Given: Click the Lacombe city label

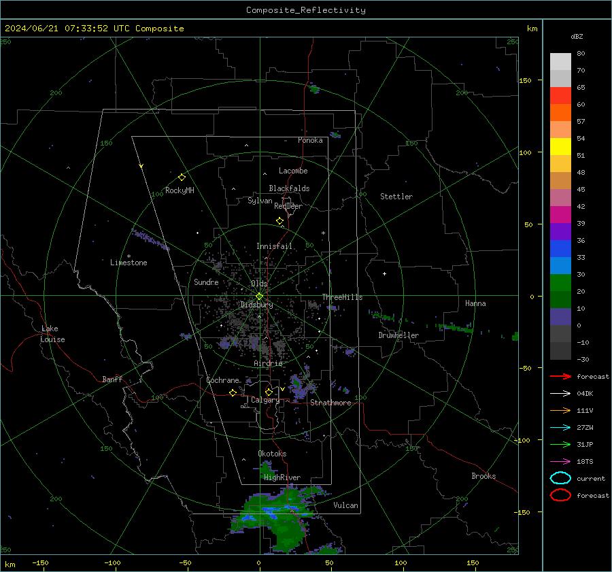Looking at the screenshot, I should (293, 171).
